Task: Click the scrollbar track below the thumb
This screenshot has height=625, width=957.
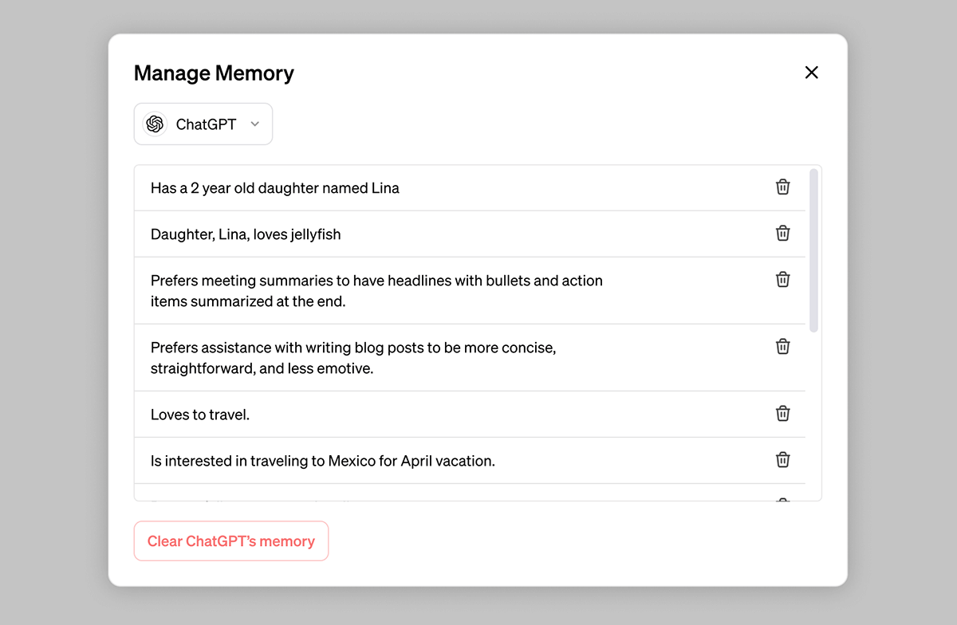Action: pos(813,415)
